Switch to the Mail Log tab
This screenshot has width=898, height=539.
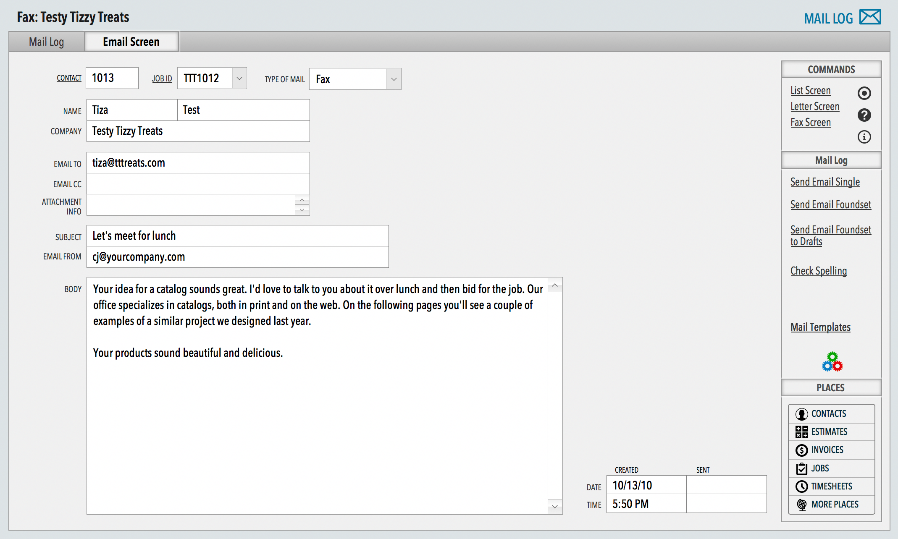point(47,42)
